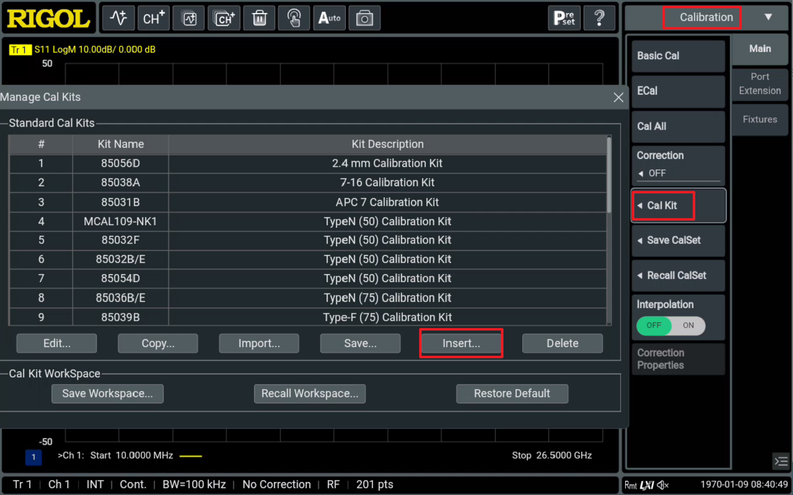793x495 pixels.
Task: Click the Delete button
Action: coord(563,344)
